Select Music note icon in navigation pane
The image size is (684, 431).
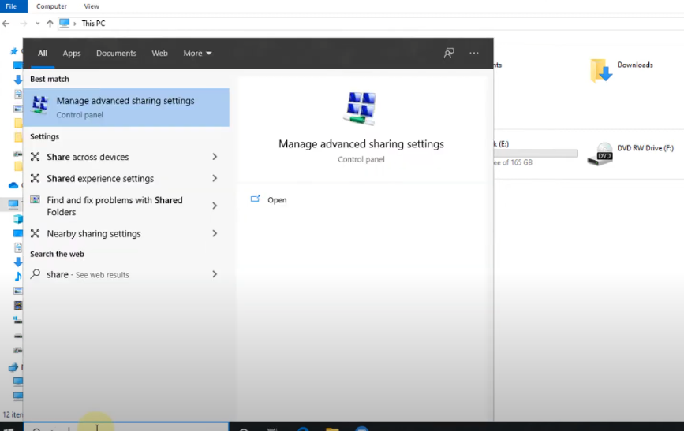(x=18, y=277)
